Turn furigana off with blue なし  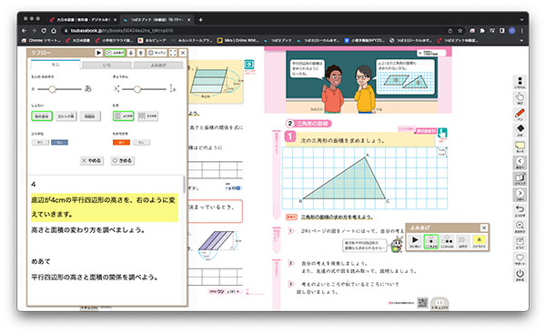tap(59, 142)
